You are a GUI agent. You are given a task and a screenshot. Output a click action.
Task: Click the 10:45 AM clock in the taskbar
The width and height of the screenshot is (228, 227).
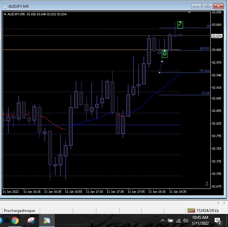(200, 218)
